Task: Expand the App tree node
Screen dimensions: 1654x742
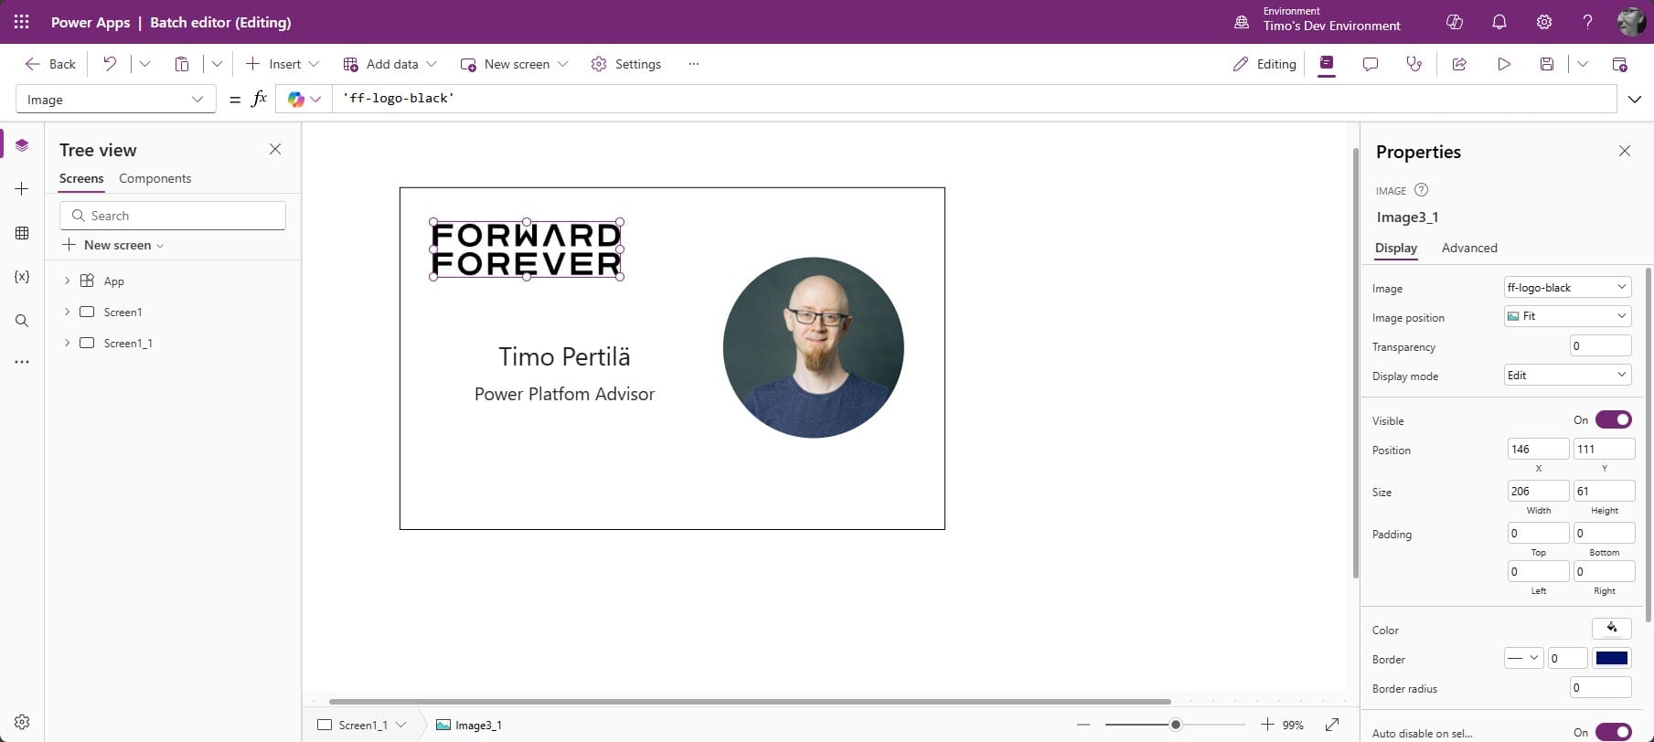Action: click(67, 281)
